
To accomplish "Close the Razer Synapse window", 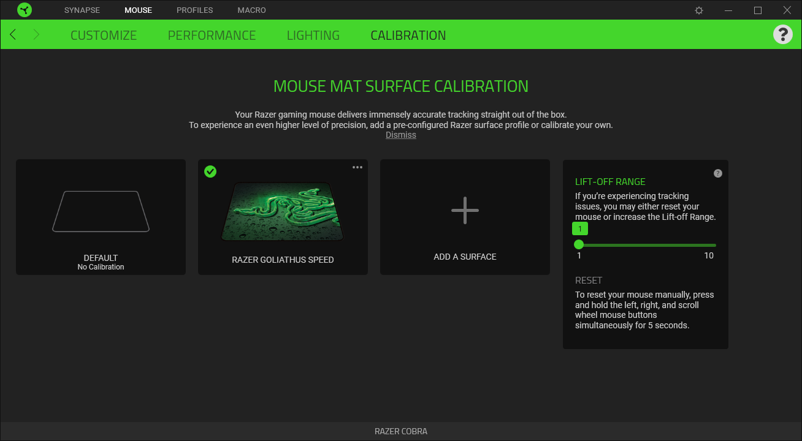I will click(x=787, y=10).
